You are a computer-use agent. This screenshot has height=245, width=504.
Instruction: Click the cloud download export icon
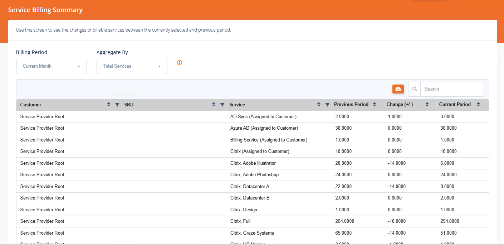(398, 89)
